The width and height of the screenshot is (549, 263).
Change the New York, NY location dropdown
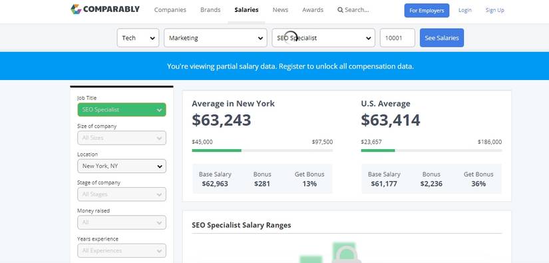pos(122,166)
